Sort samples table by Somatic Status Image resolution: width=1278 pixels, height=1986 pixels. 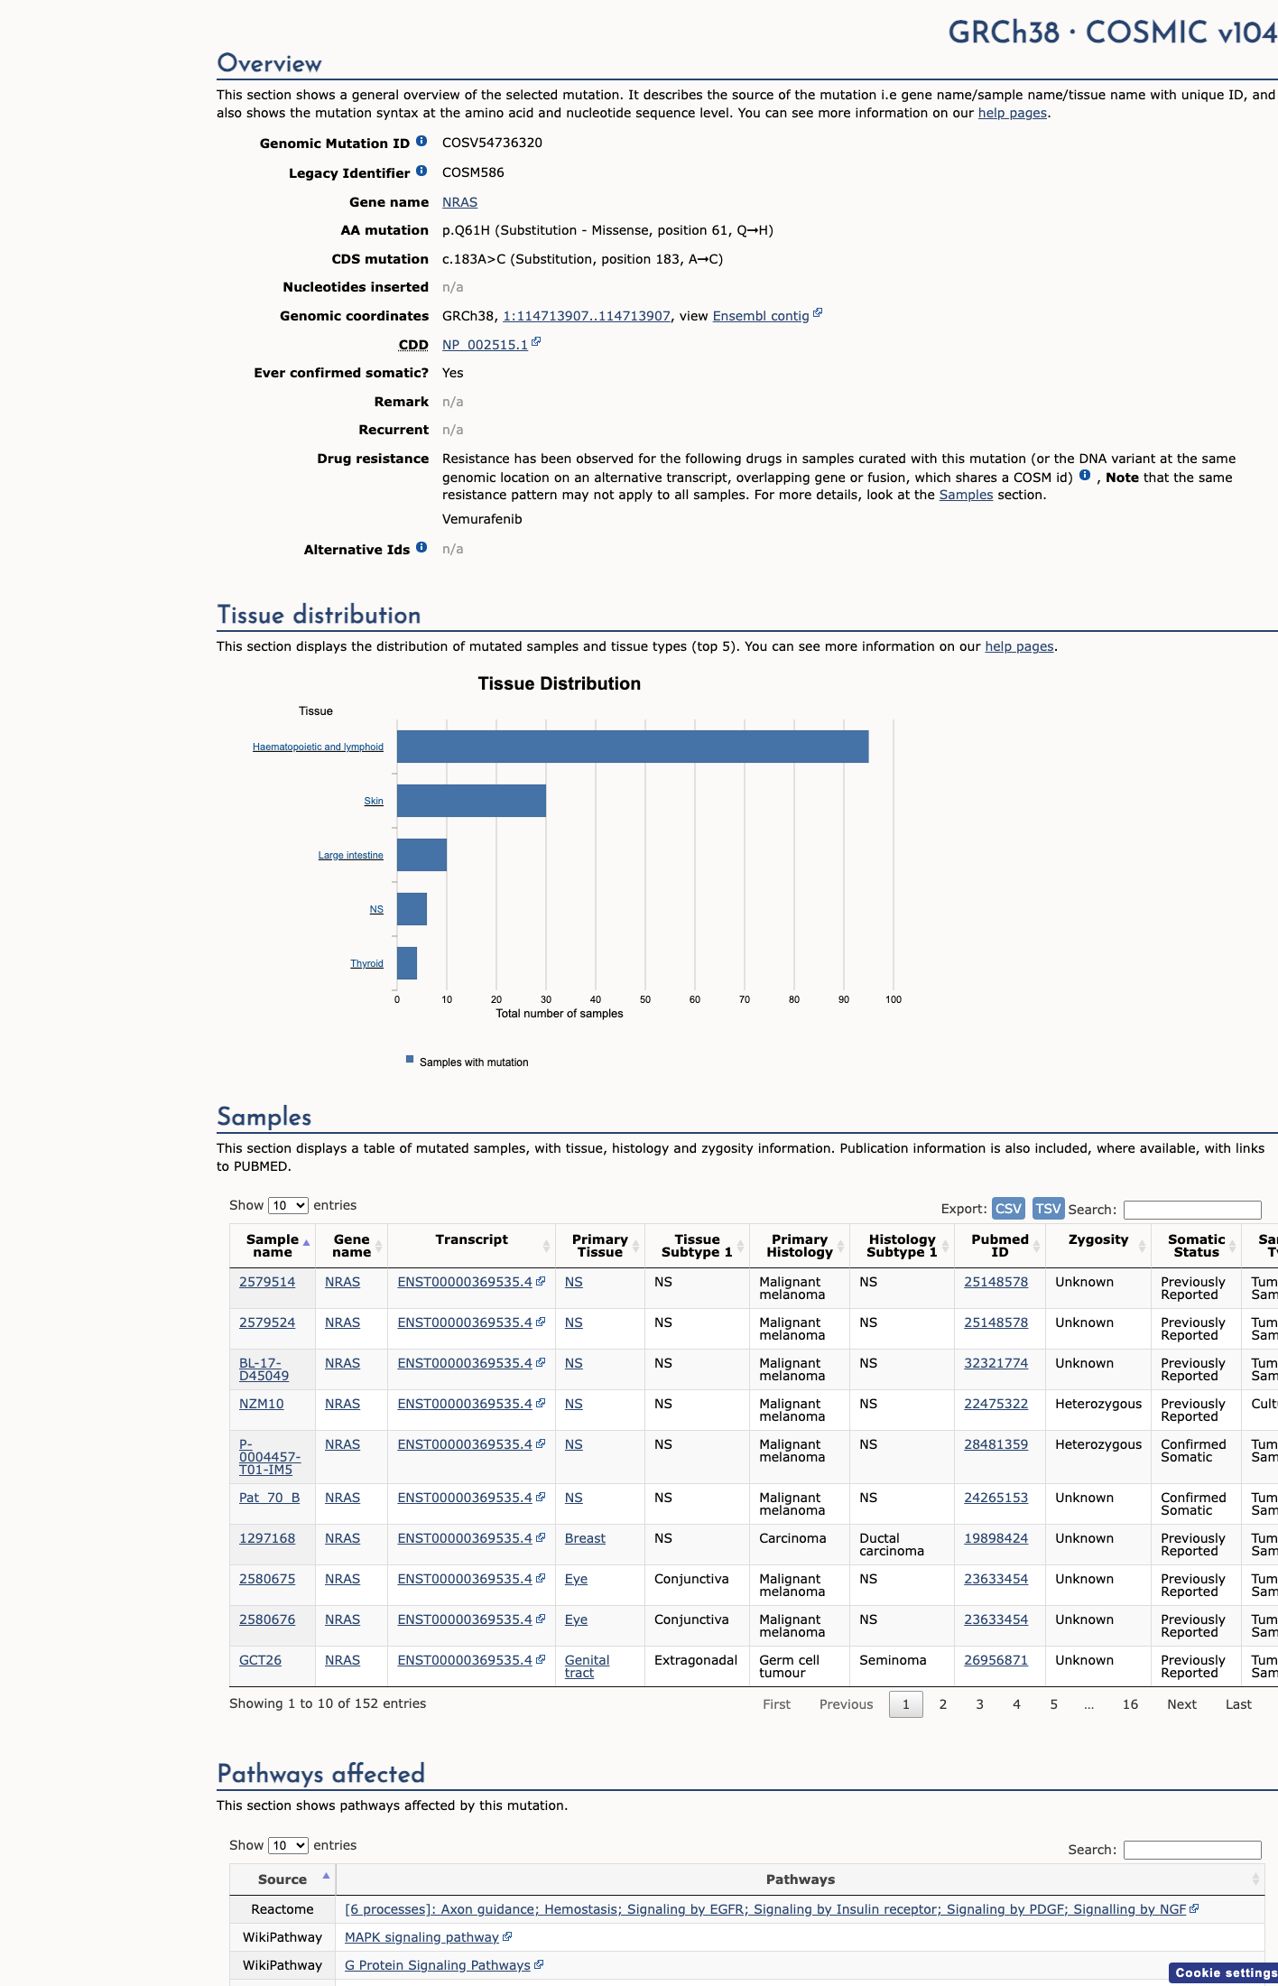[x=1197, y=1246]
